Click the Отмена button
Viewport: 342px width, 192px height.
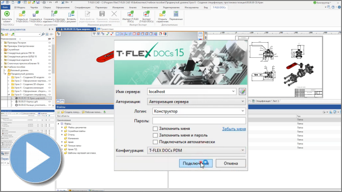click(231, 163)
